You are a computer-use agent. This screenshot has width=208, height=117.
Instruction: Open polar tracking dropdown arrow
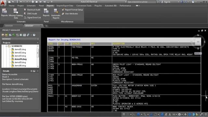[142, 114]
